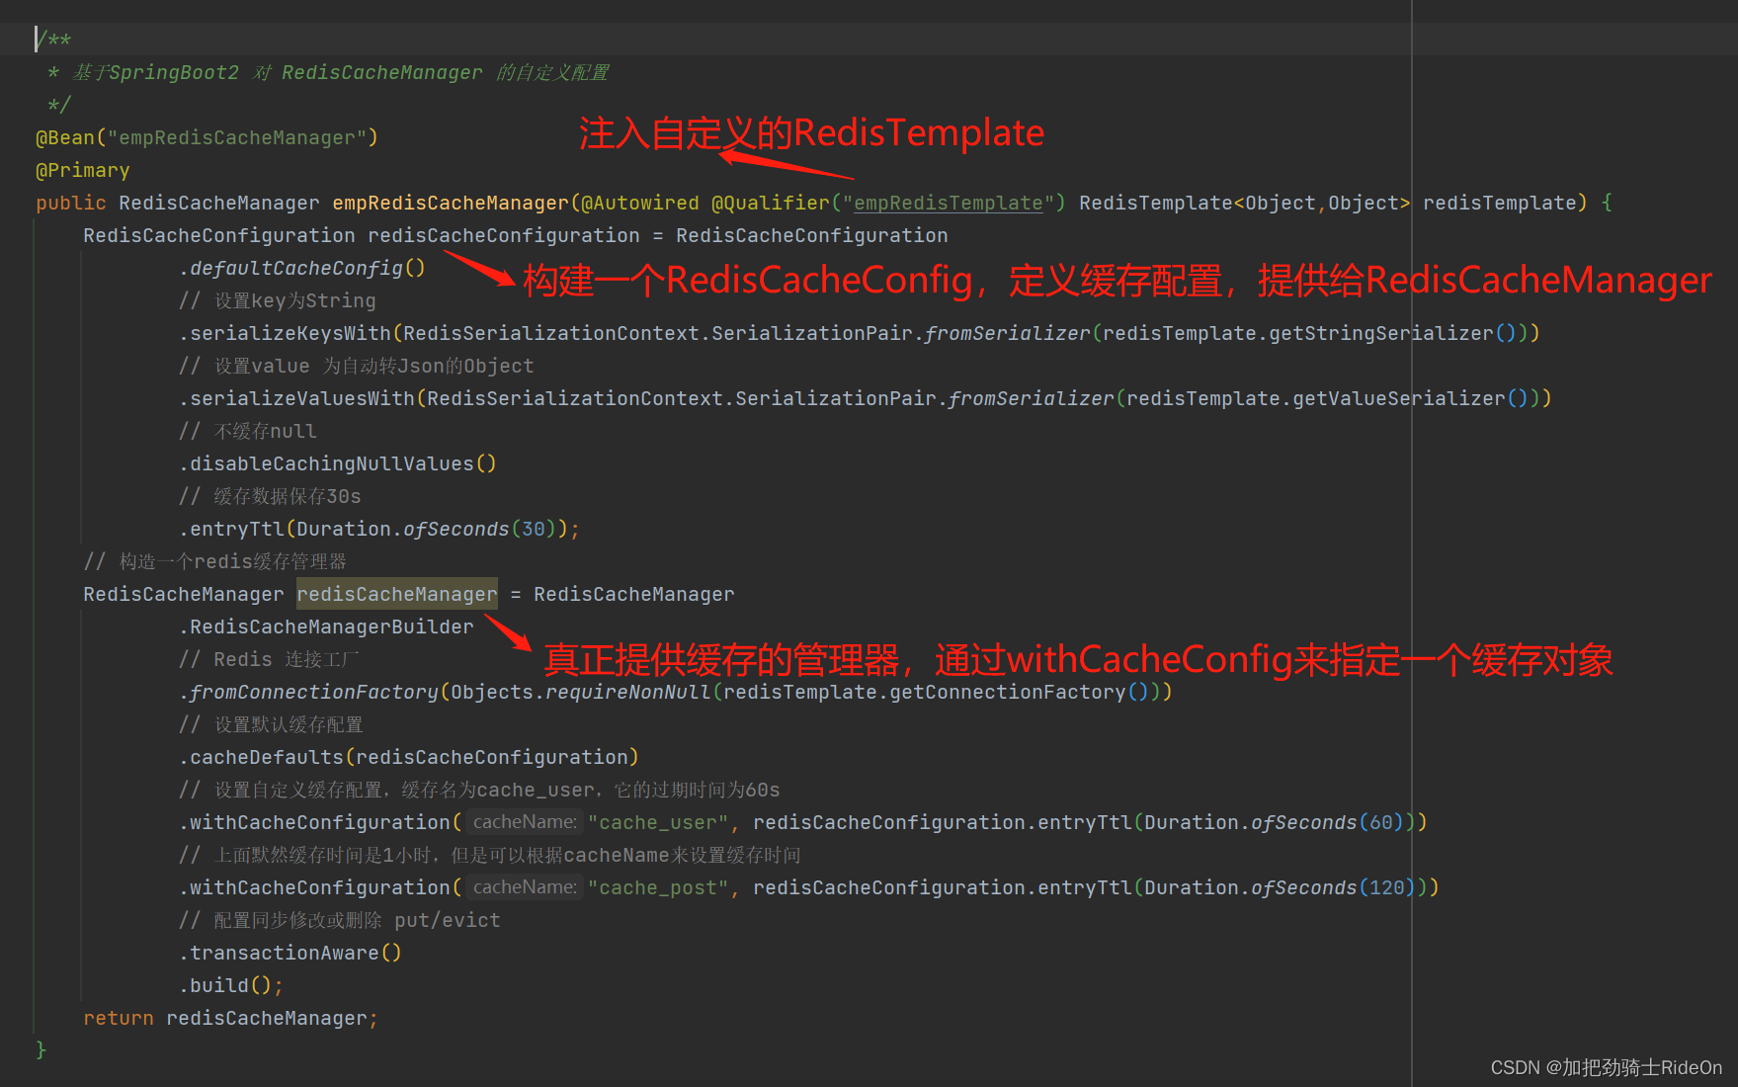The image size is (1738, 1087).
Task: Click the comment "构造一个redis缓存管理器"
Action: [x=215, y=561]
